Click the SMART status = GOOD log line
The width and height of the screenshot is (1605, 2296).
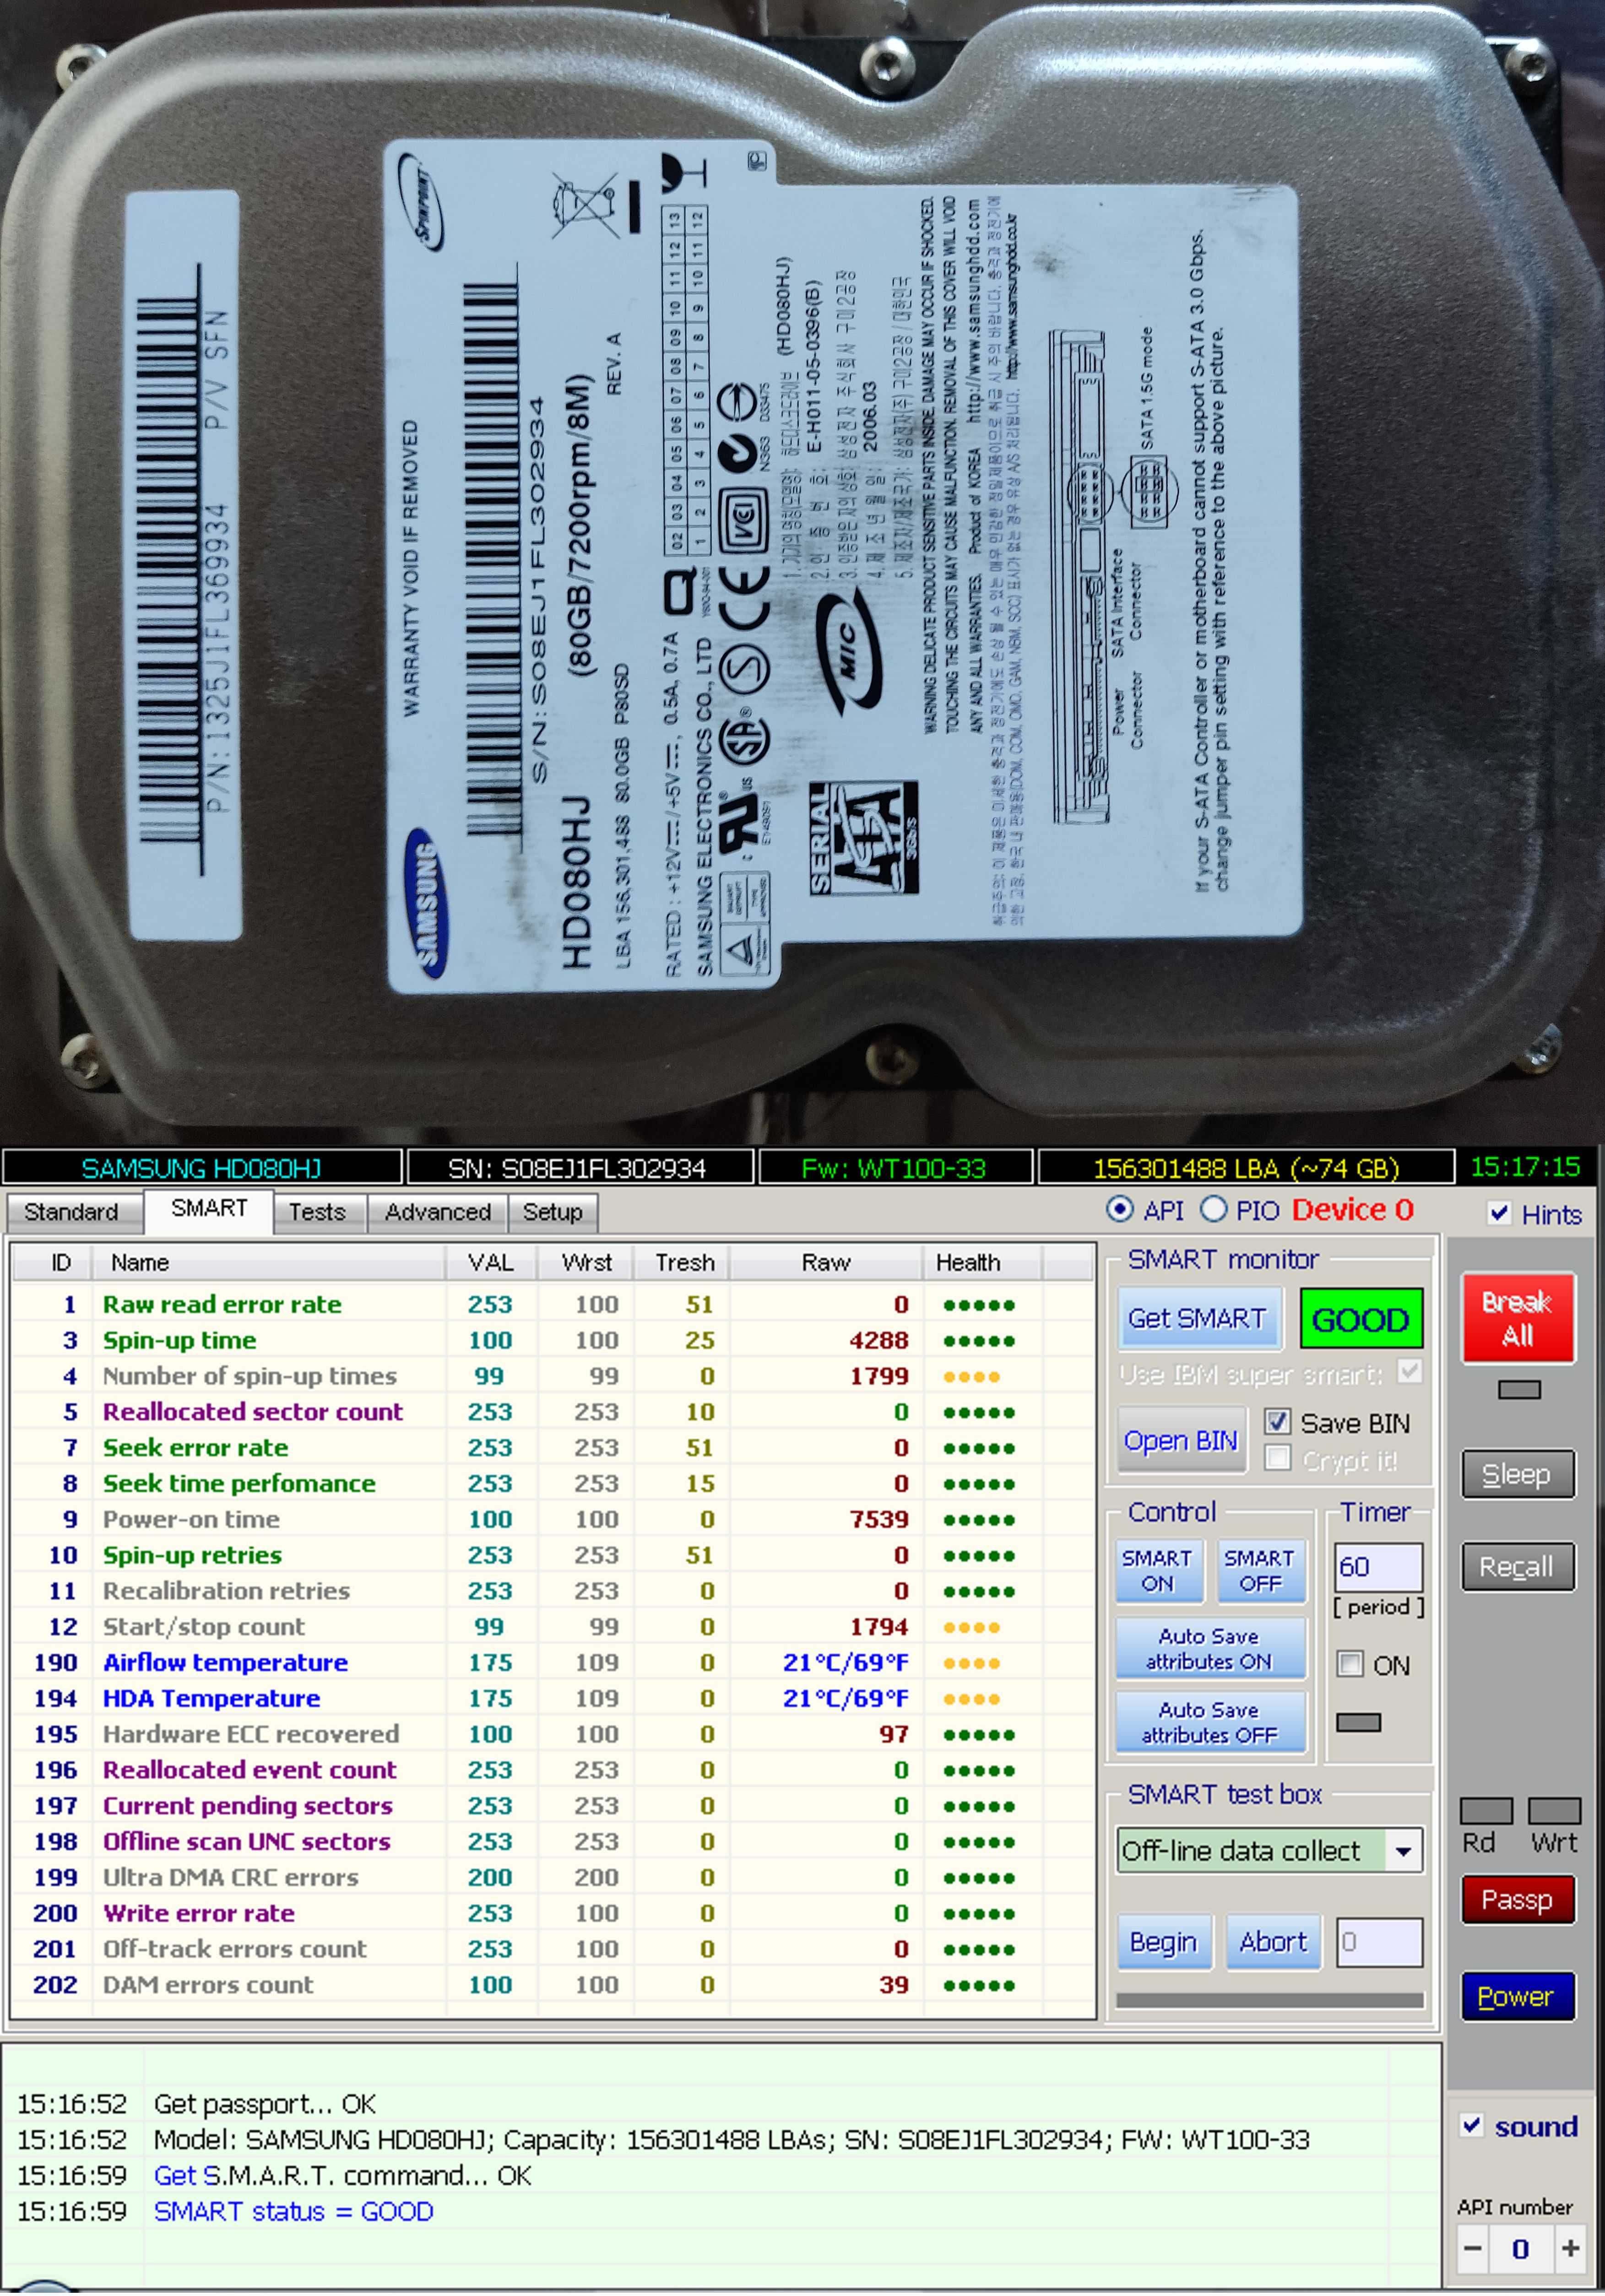click(x=293, y=2211)
